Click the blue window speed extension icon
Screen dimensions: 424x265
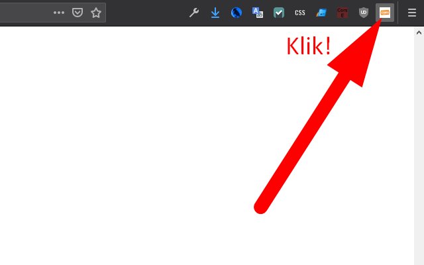pyautogui.click(x=321, y=13)
